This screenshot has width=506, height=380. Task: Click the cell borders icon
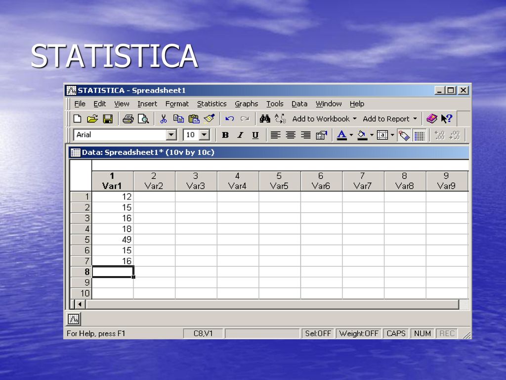(x=382, y=135)
